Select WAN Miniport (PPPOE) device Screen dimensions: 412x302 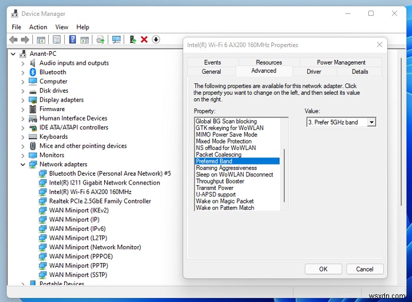click(81, 256)
